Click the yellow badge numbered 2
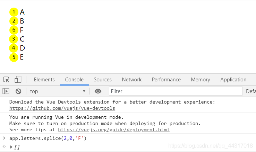The image size is (256, 152). (x=14, y=21)
